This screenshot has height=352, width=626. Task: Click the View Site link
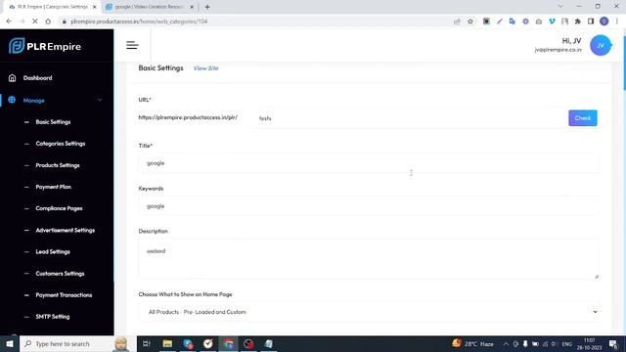206,68
